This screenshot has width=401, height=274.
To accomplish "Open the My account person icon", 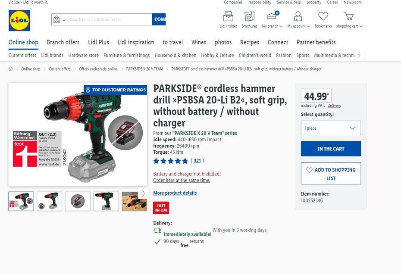I will 298,16.
